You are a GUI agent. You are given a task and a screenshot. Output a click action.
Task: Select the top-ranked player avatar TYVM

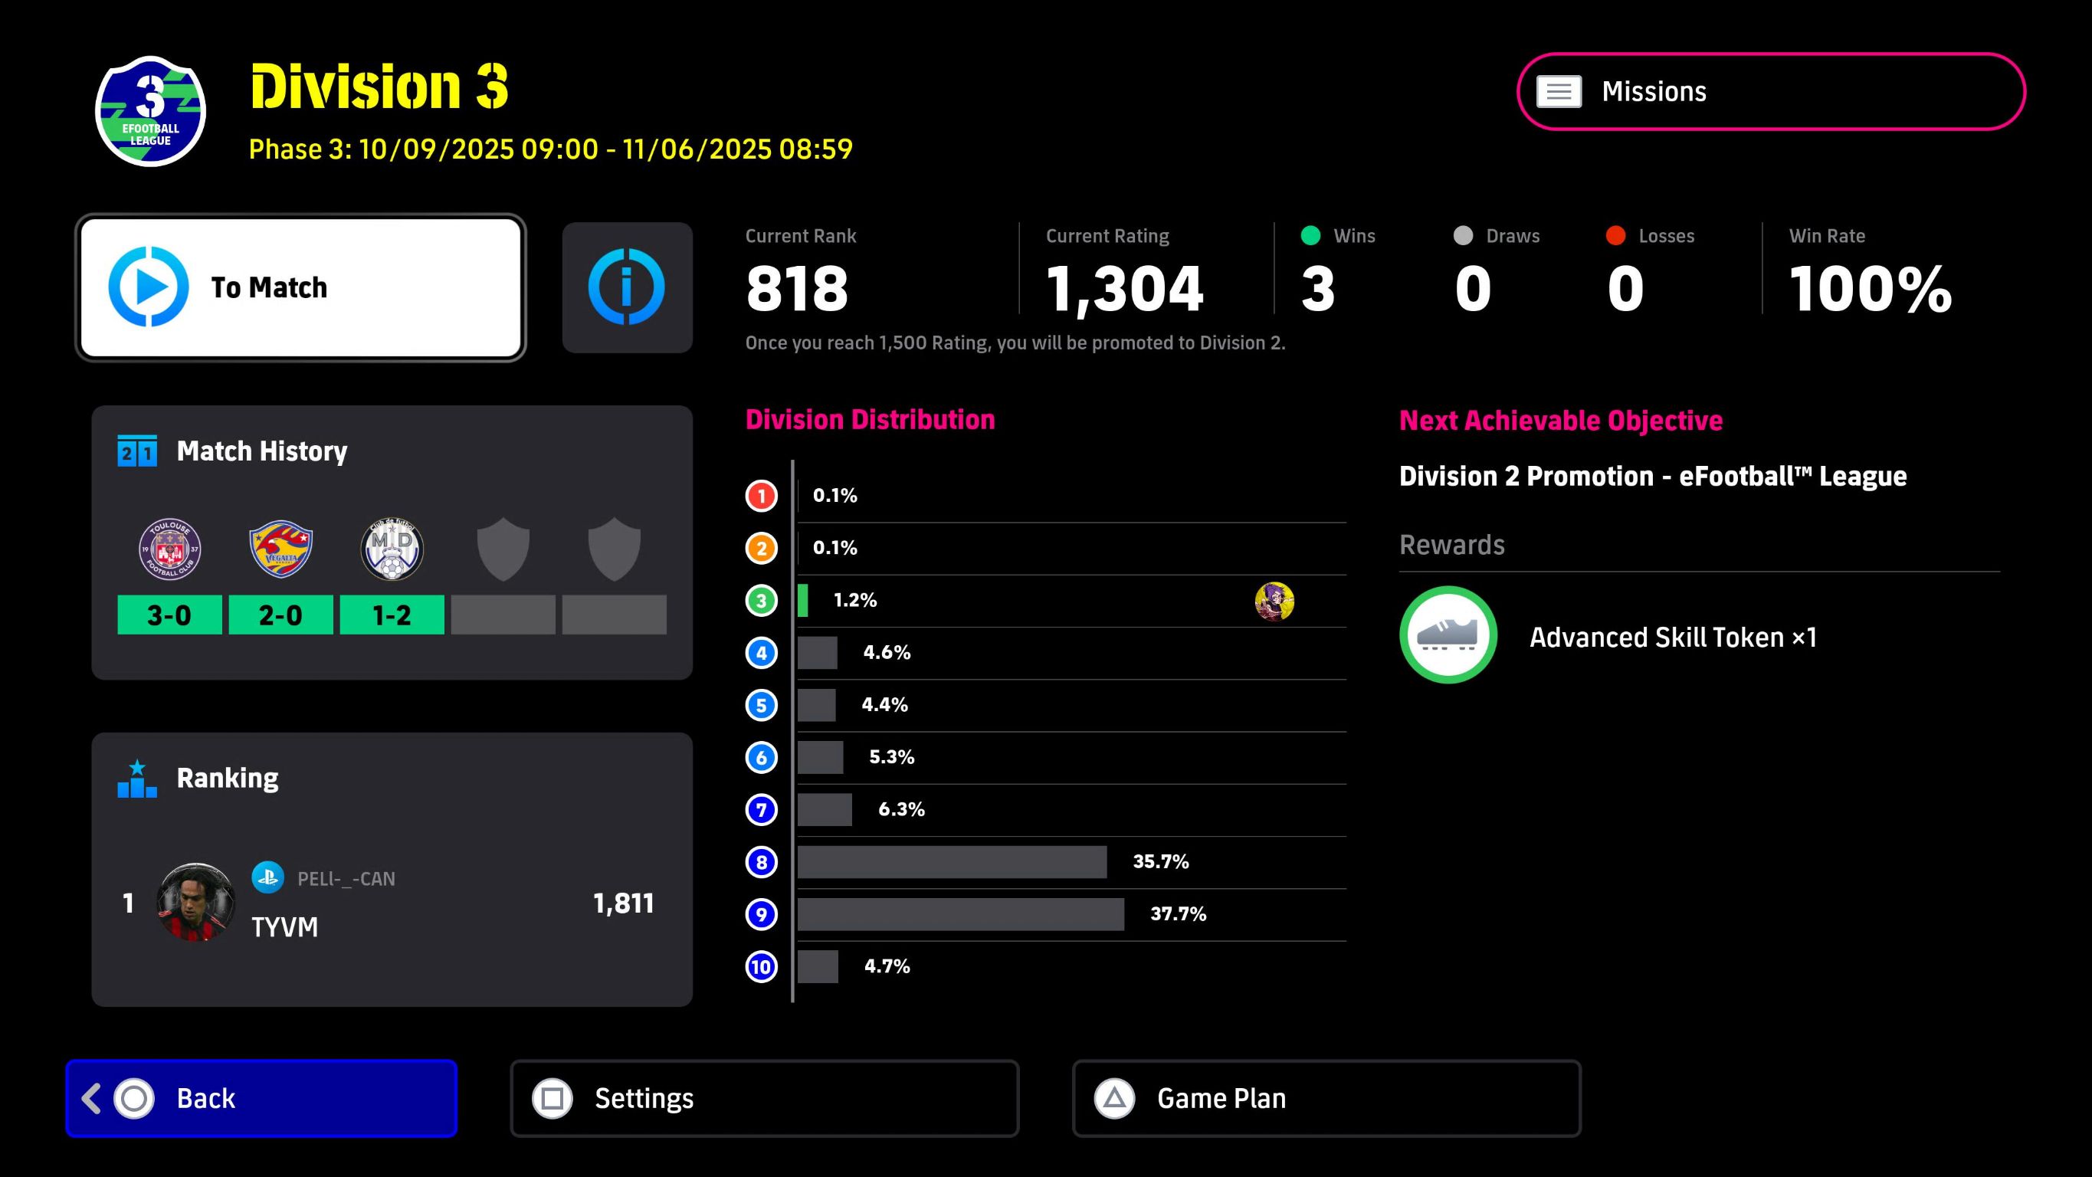pyautogui.click(x=195, y=903)
